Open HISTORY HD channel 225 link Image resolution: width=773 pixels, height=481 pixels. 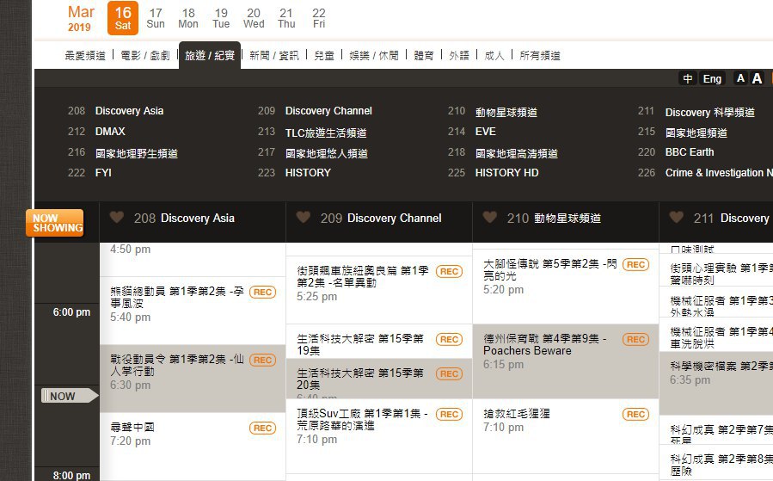click(506, 173)
